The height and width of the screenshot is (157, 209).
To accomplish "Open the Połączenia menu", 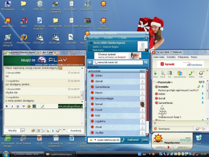I will tap(183, 57).
